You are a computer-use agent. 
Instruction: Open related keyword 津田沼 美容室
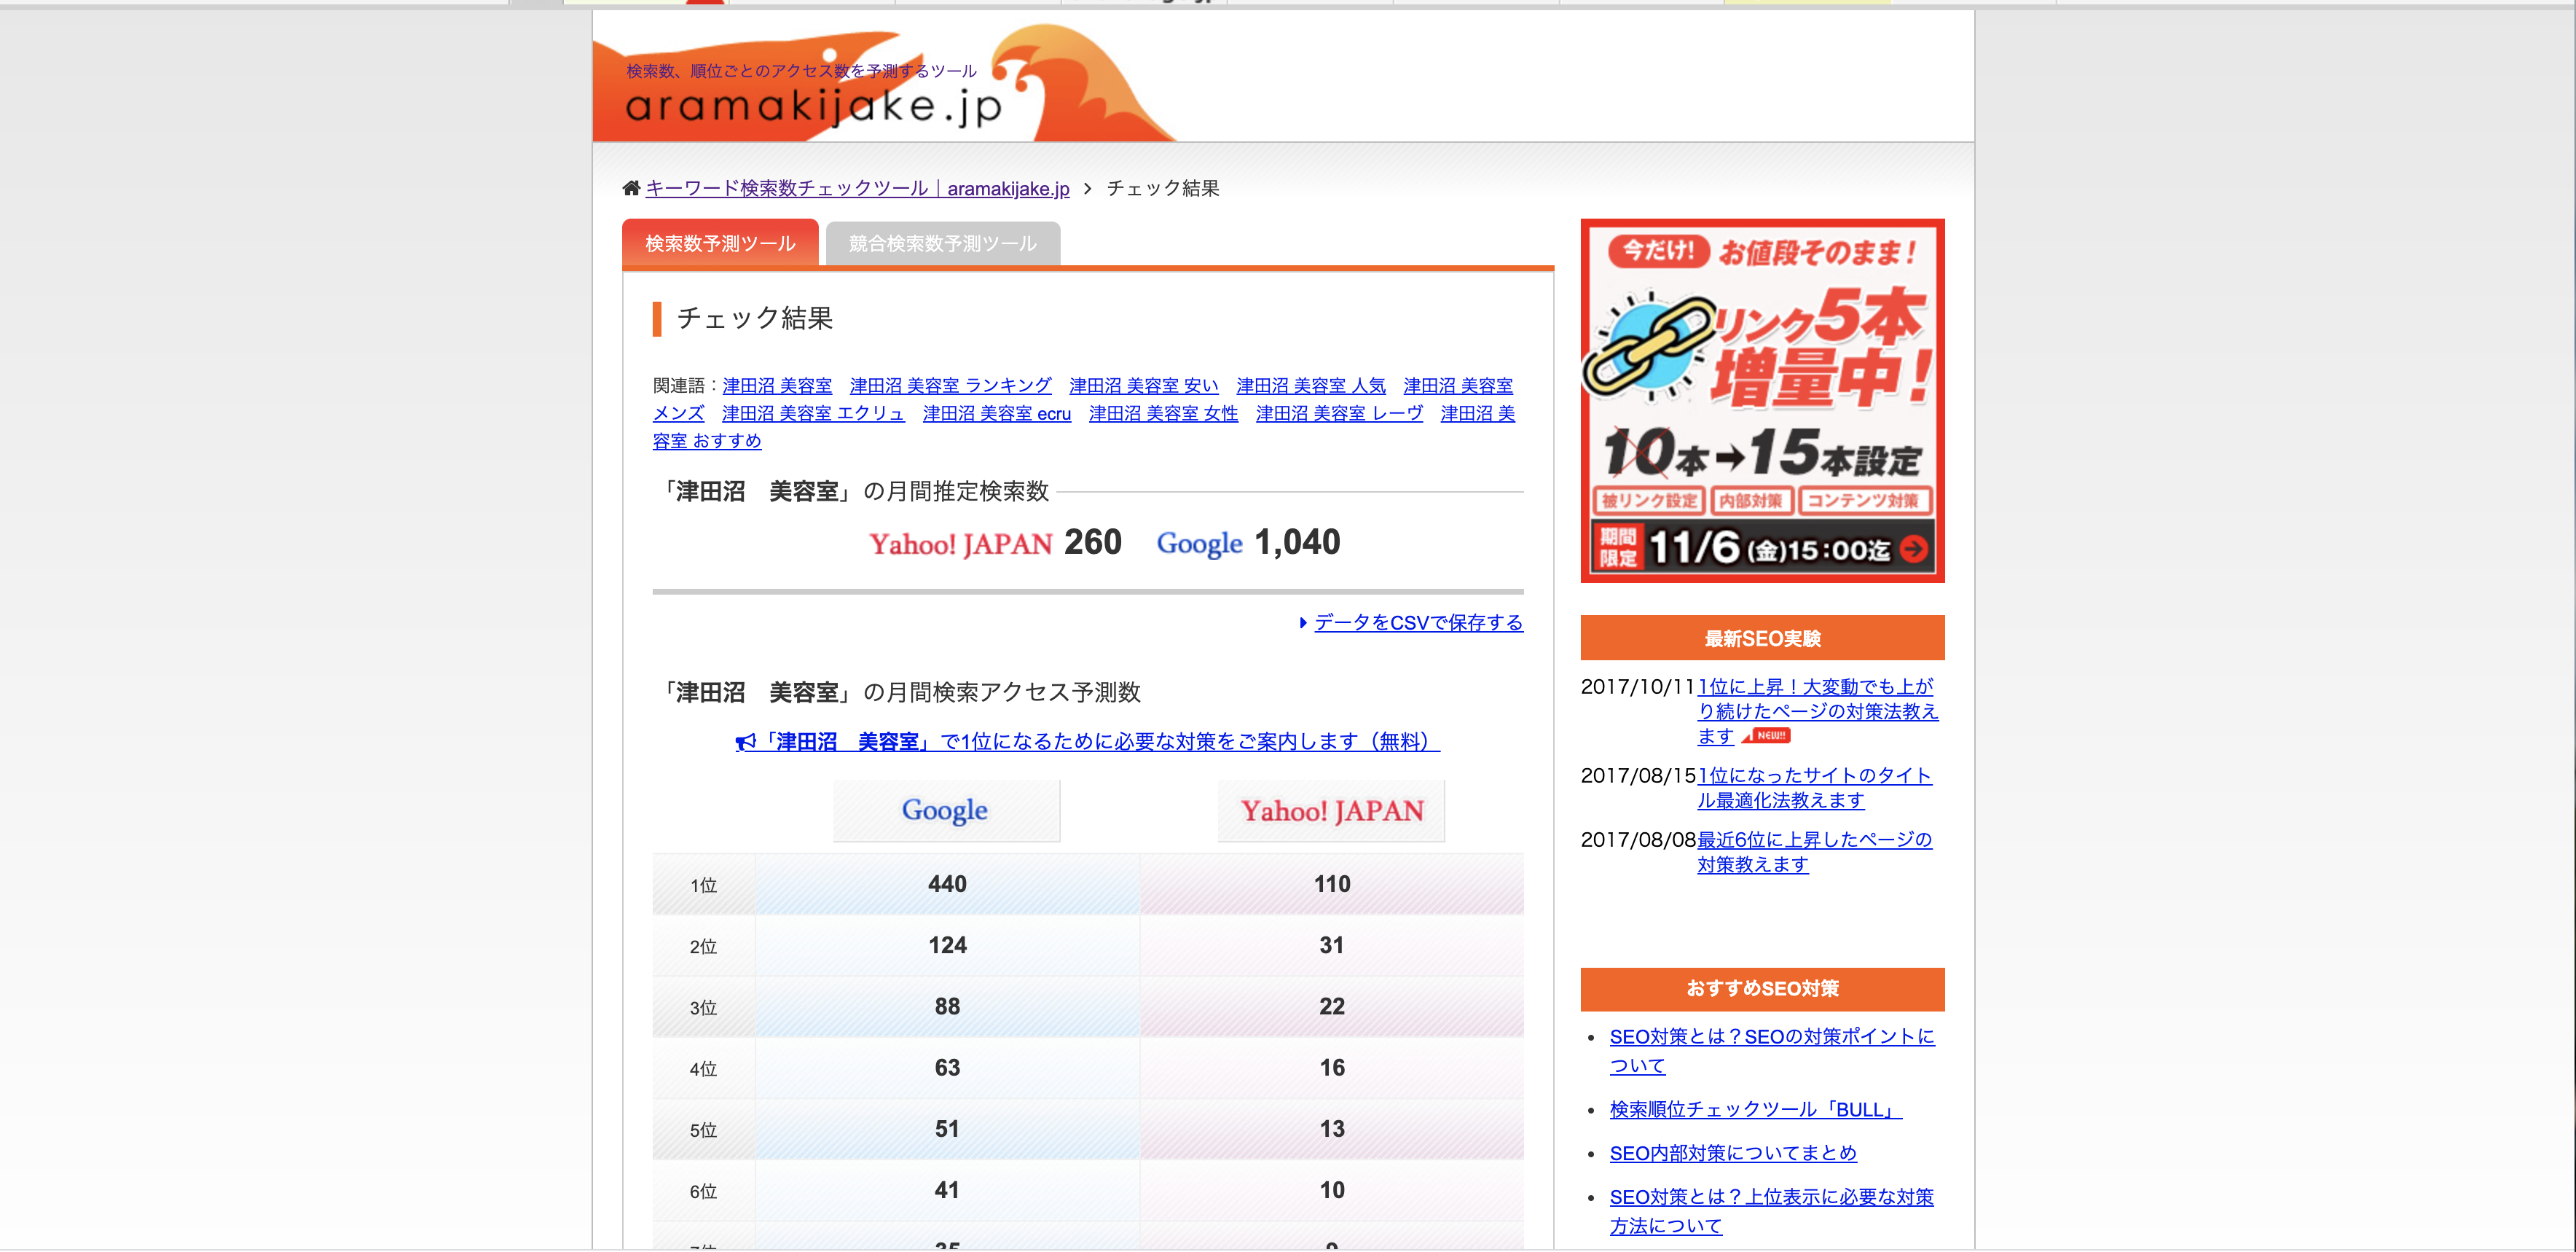click(777, 385)
